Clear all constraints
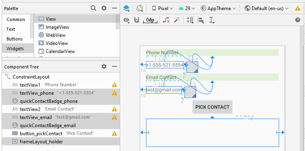 [x=166, y=20]
